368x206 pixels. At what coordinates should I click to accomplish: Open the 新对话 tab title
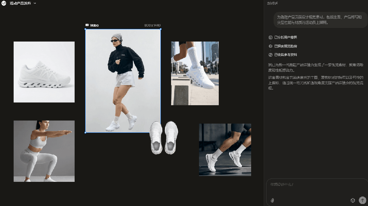(272, 3)
